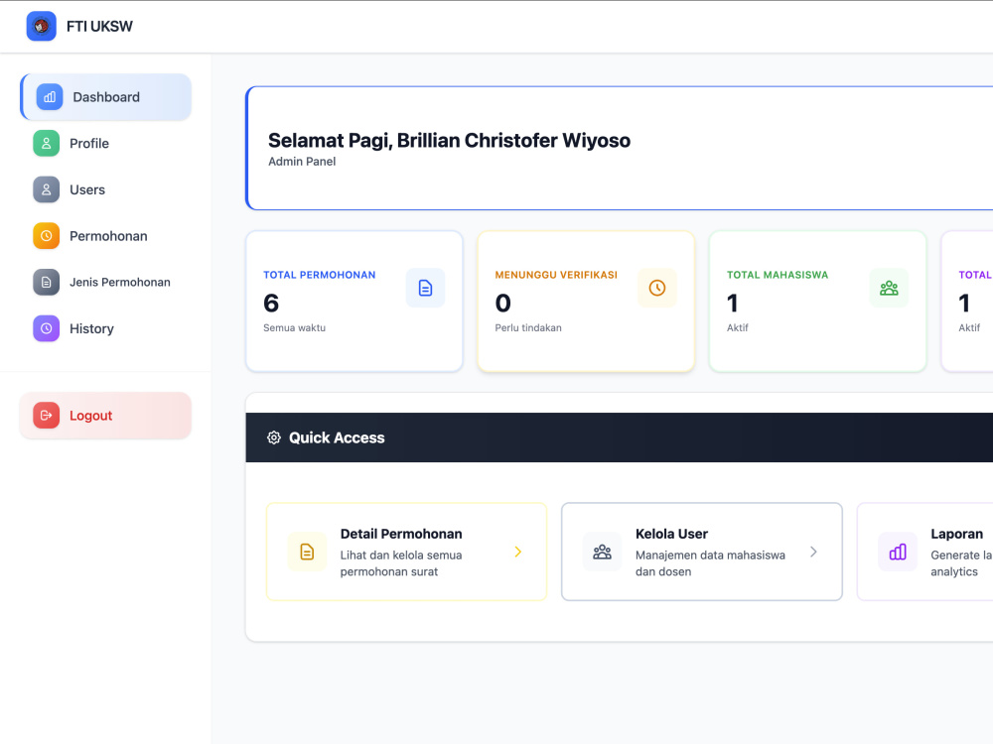Click the "Admin Panel" subtitle text
The height and width of the screenshot is (744, 993).
point(302,162)
